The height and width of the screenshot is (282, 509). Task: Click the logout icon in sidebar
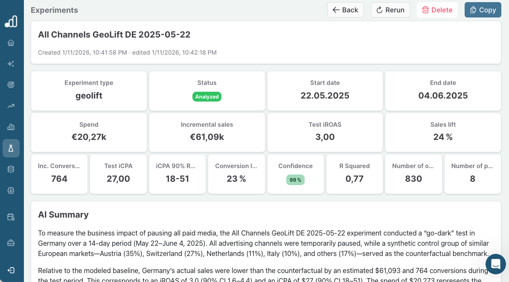[x=11, y=270]
